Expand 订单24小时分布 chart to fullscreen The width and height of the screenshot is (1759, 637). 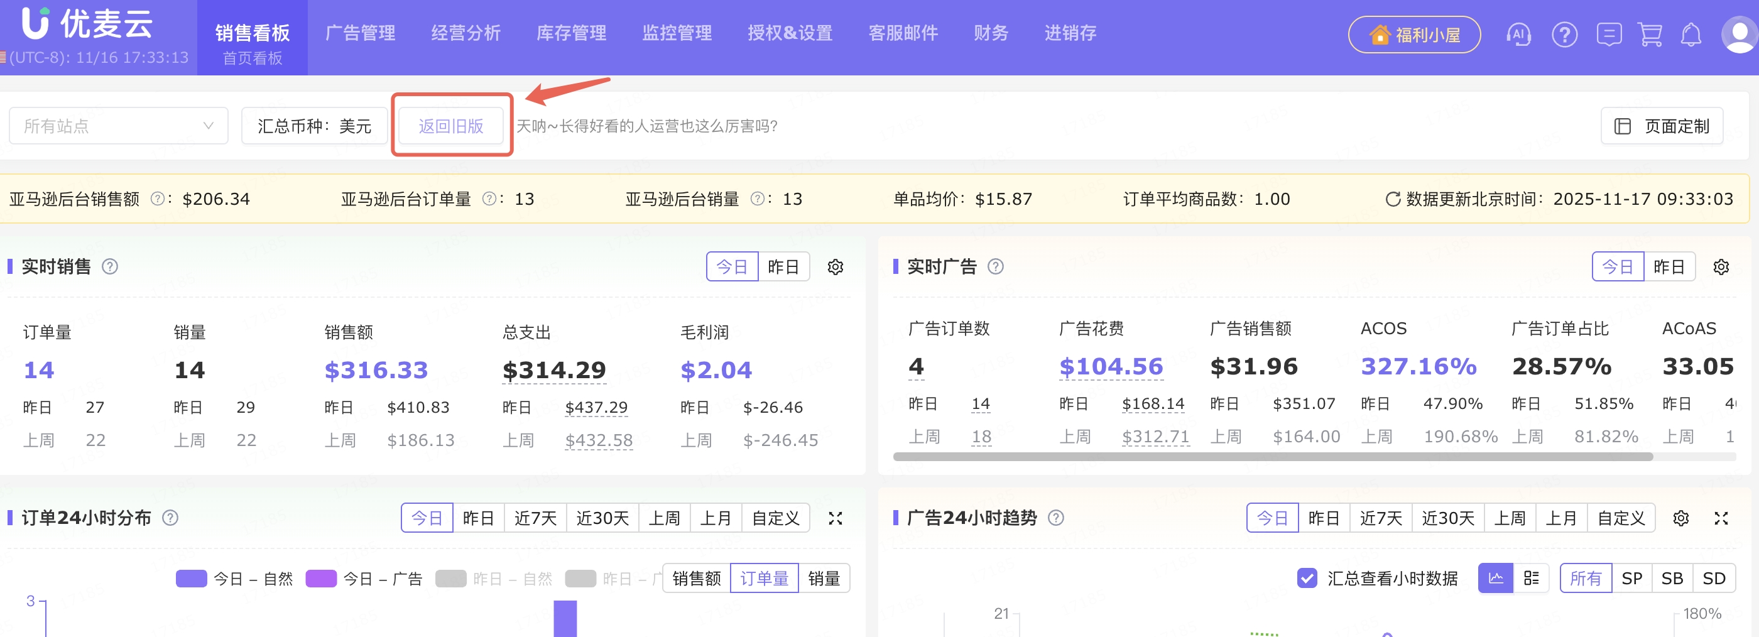[835, 518]
